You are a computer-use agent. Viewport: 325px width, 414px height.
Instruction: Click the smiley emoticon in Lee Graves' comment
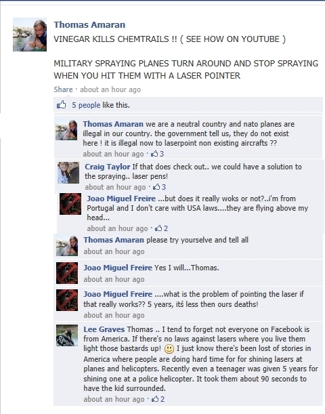(169, 349)
